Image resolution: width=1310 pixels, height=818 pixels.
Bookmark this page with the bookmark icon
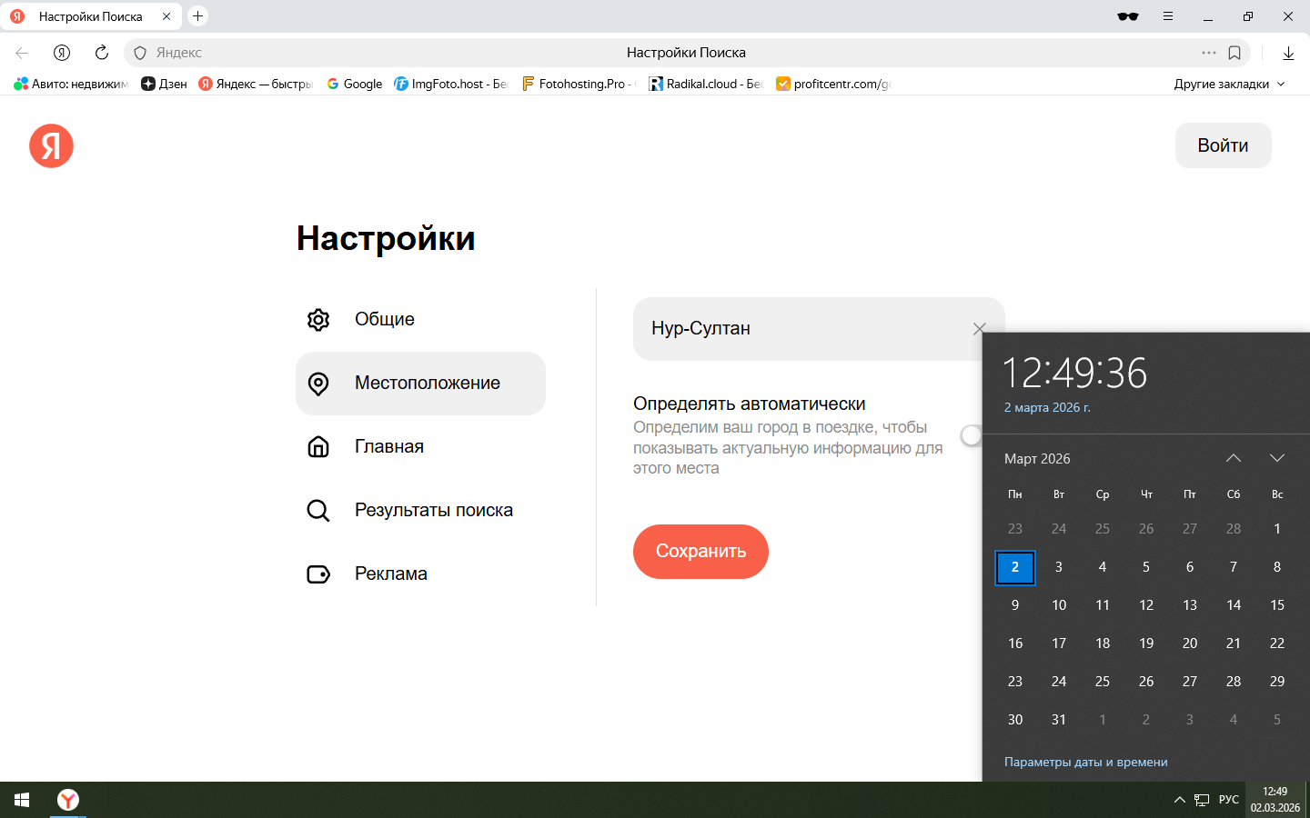point(1234,53)
